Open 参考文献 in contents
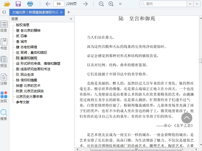Image resolution: width=202 pixels, height=151 pixels. click(23, 102)
